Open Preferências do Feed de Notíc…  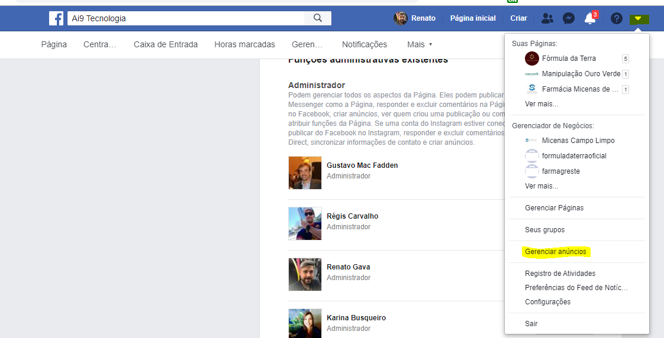coord(576,288)
